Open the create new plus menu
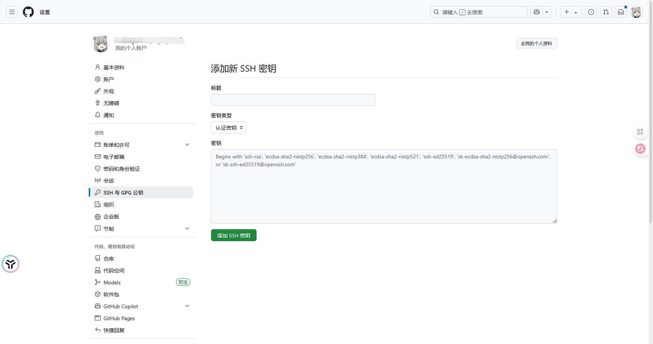This screenshot has height=344, width=653. coord(571,12)
